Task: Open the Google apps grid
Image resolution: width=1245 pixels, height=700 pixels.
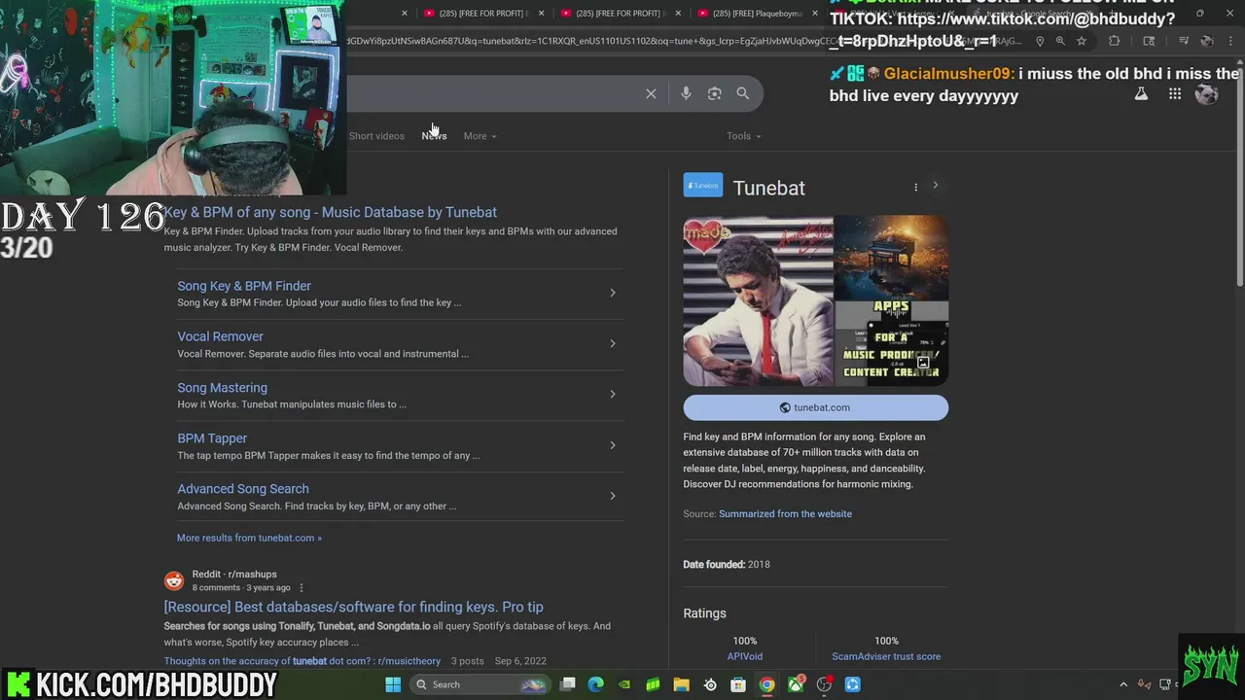Action: pyautogui.click(x=1175, y=94)
